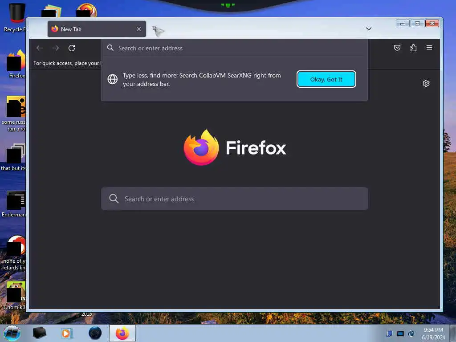Open new tab page settings gear
This screenshot has height=342, width=456.
[426, 83]
